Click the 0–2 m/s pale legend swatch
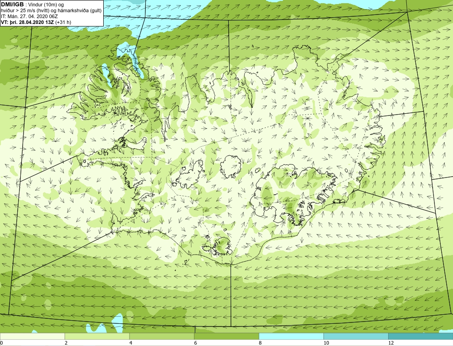The width and height of the screenshot is (453, 346). [32, 336]
